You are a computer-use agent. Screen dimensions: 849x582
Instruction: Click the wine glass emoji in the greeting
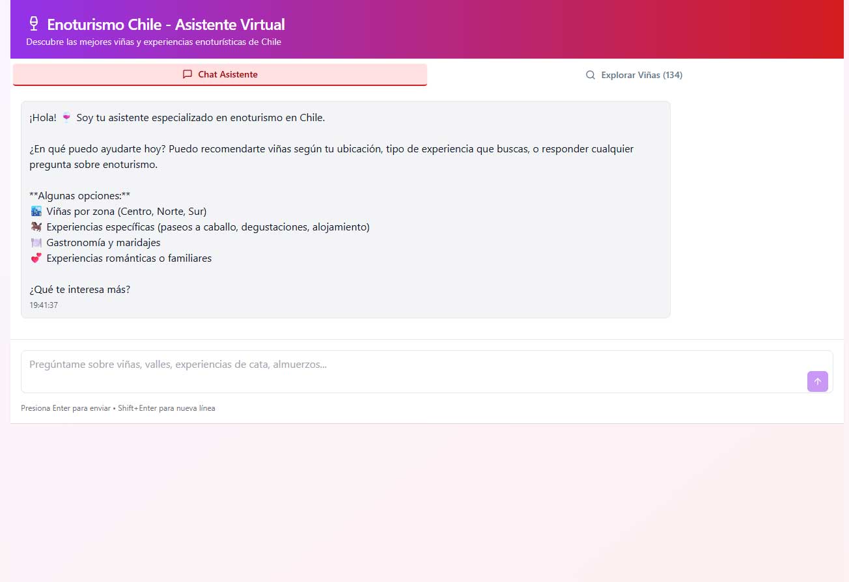(66, 118)
